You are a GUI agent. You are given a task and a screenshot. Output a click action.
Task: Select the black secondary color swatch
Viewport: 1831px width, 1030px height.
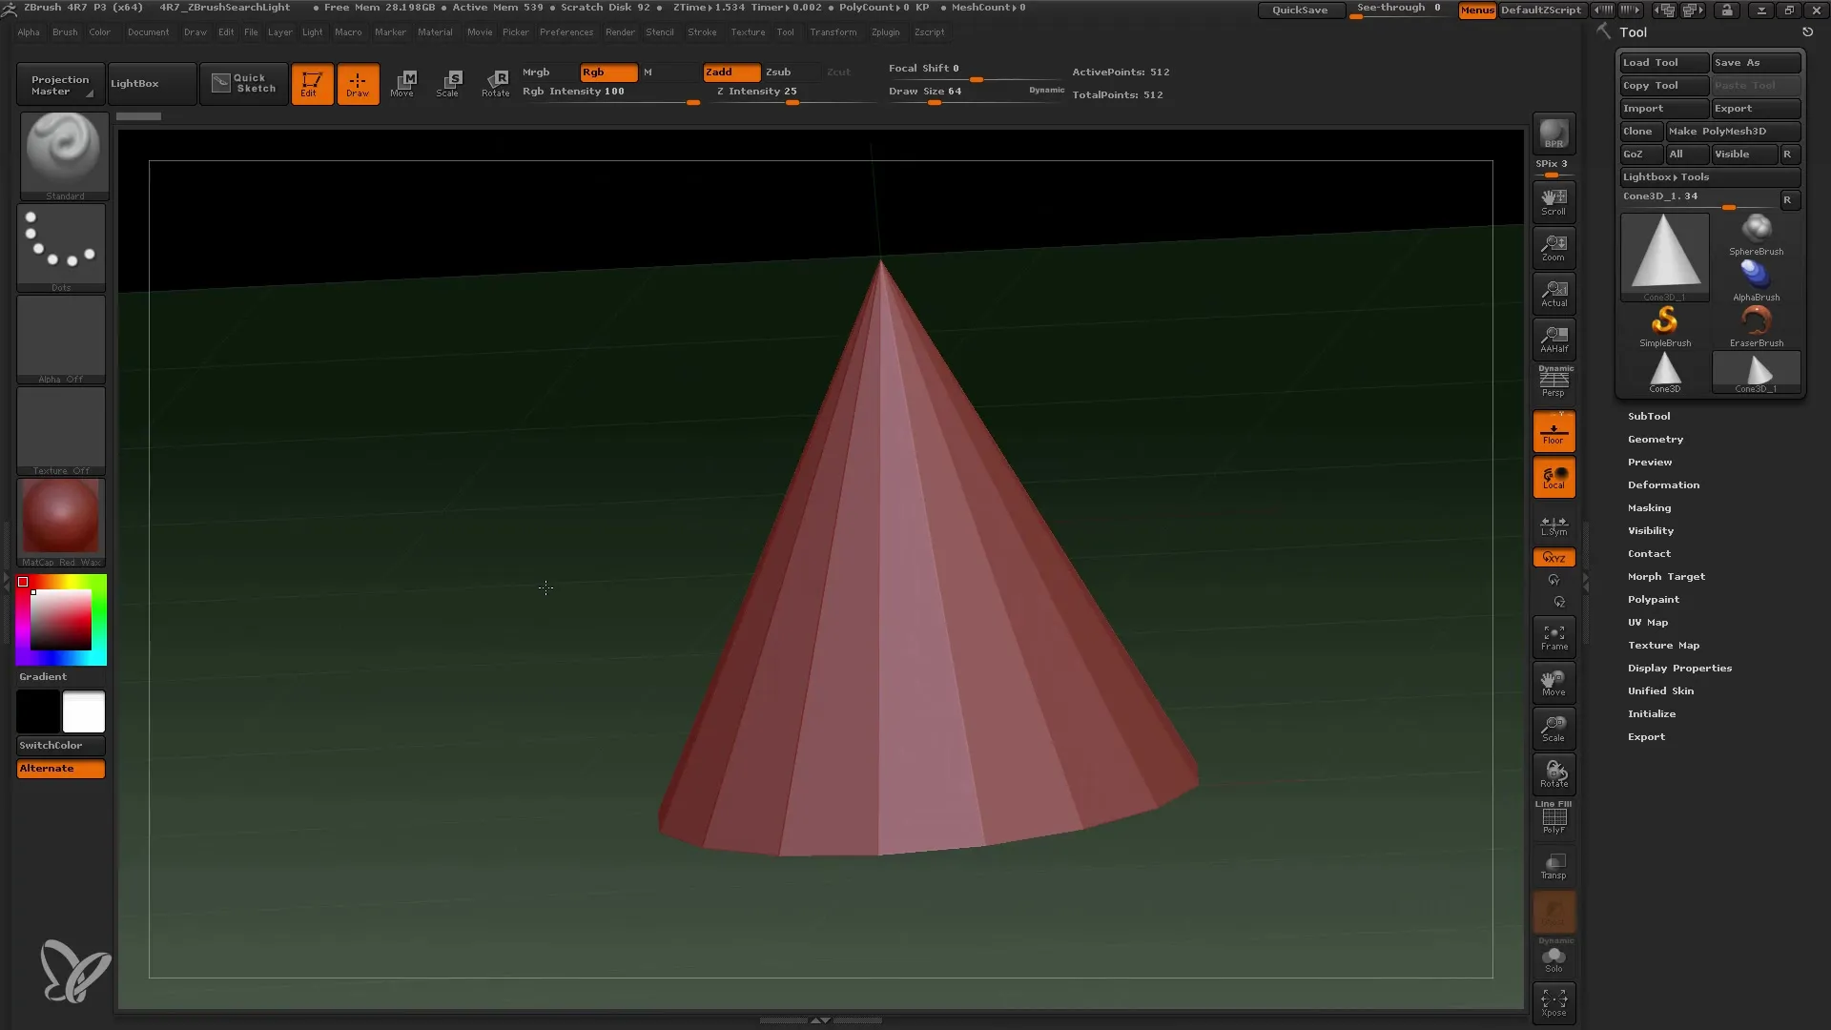38,711
